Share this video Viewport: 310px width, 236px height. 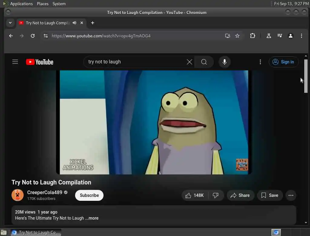point(240,195)
